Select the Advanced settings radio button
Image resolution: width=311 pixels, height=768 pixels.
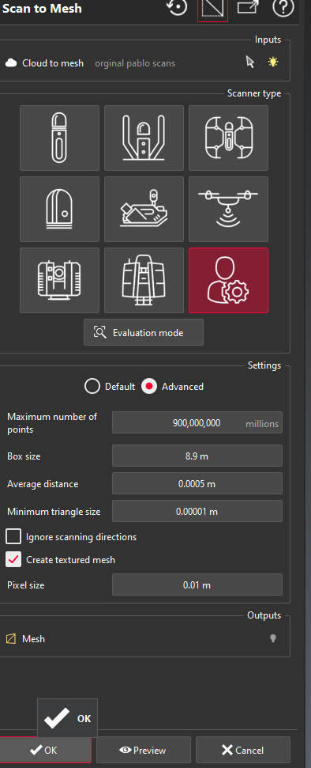point(149,387)
